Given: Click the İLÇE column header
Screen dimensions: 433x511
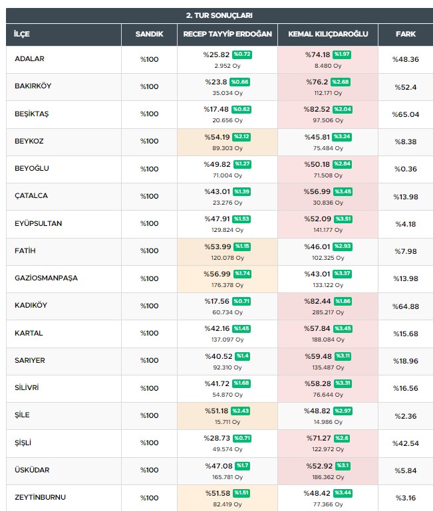Looking at the screenshot, I should click(23, 34).
